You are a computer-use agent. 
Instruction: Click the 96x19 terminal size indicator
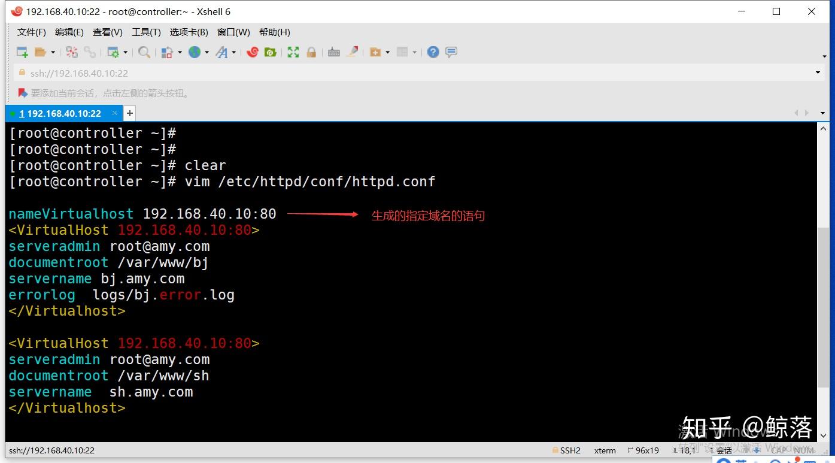coord(643,450)
